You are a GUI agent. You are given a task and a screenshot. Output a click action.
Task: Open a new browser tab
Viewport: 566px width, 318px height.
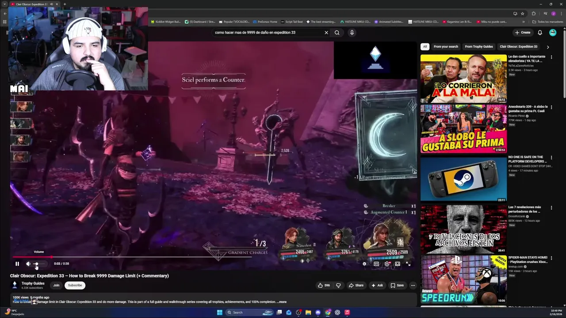(65, 4)
